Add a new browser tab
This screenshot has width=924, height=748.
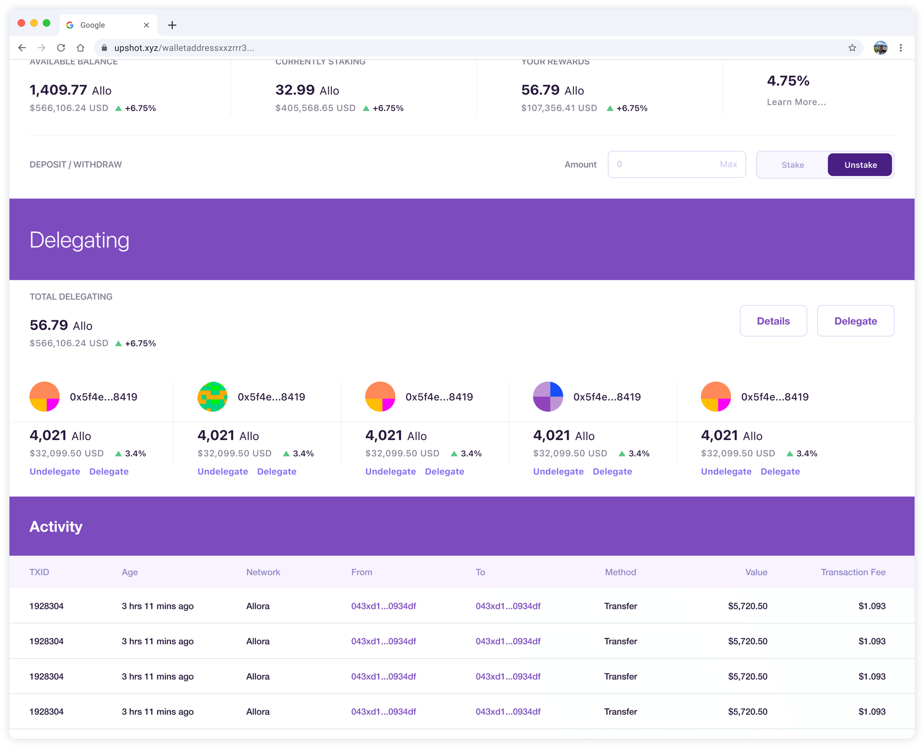coord(172,25)
